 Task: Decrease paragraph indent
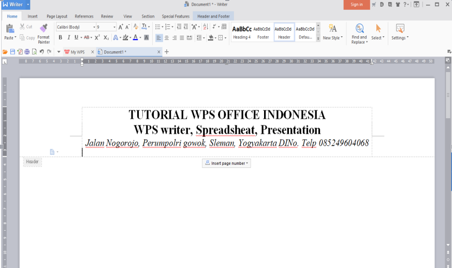coord(179,27)
